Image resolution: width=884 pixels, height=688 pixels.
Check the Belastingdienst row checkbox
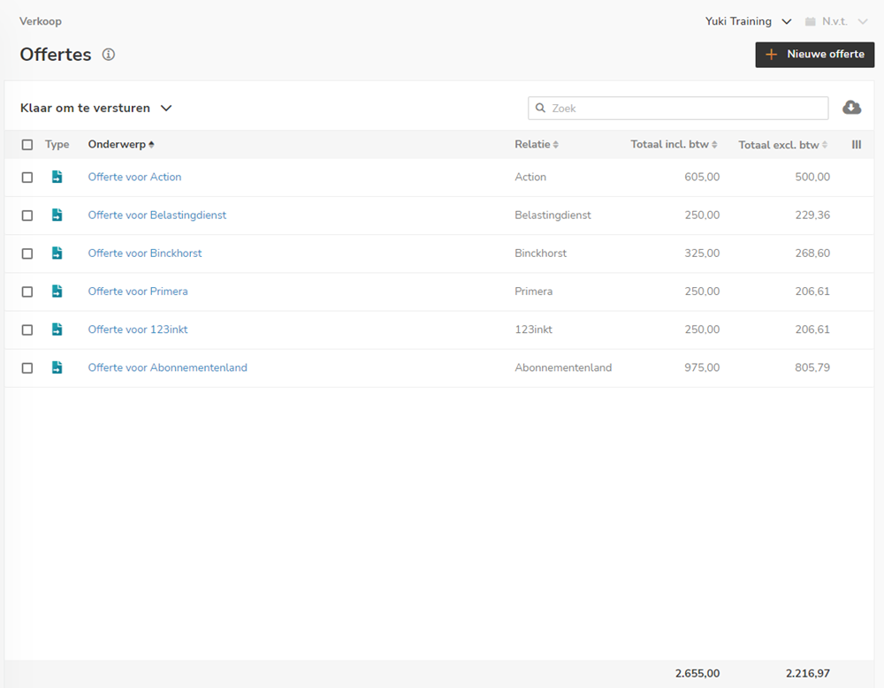(x=27, y=215)
